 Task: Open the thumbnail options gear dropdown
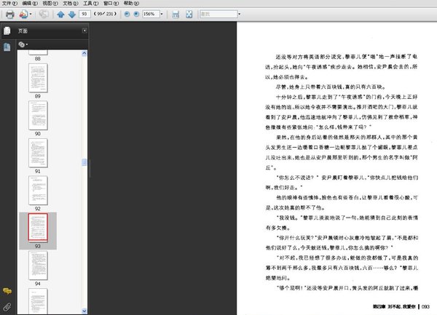[23, 44]
